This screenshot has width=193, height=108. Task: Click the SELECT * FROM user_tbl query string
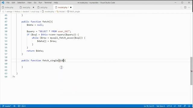(54, 31)
